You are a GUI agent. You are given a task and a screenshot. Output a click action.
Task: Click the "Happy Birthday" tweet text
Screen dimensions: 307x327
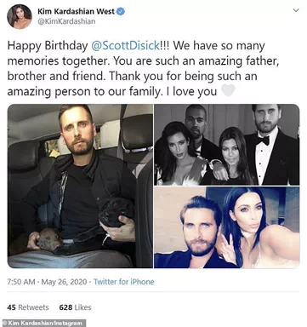(x=48, y=46)
